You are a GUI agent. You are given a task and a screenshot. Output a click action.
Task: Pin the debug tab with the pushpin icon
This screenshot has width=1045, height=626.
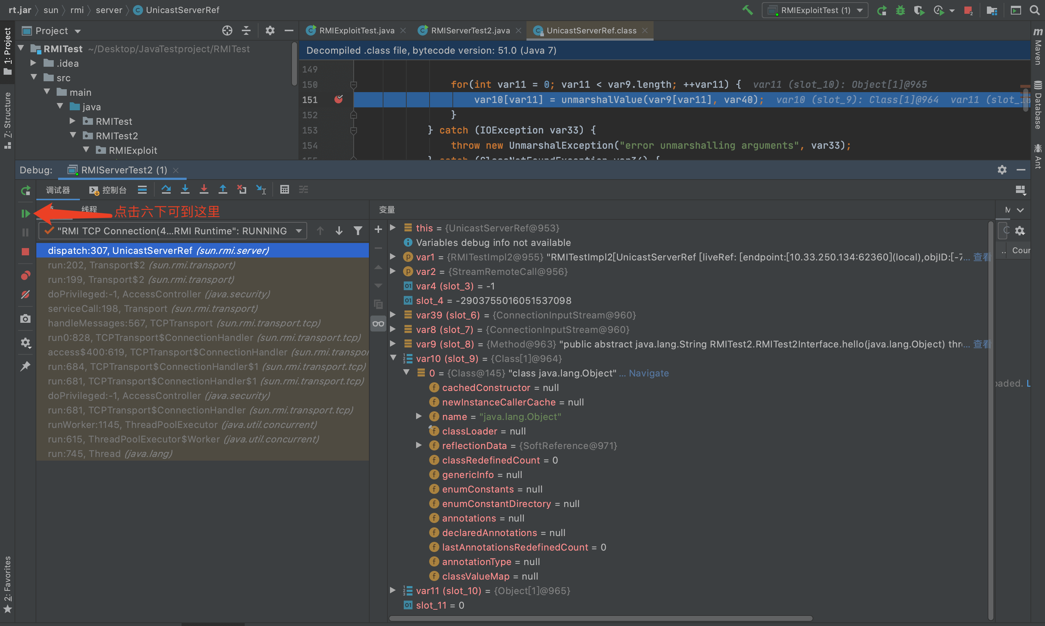(25, 366)
